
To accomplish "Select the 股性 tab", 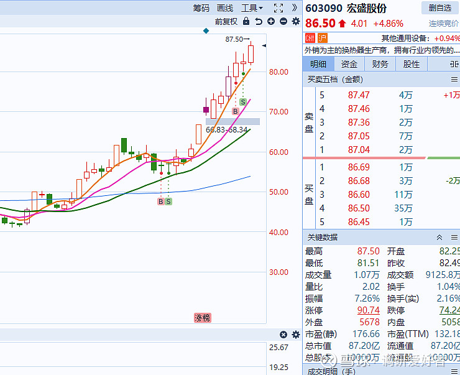I will (412, 64).
